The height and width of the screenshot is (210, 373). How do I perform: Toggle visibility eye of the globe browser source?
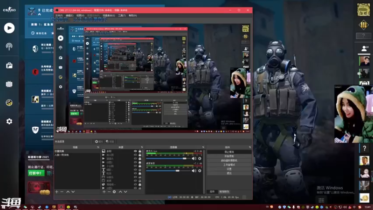click(135, 184)
